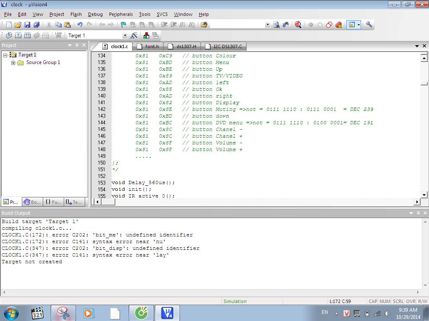Click the Incremental Find icon
The width and height of the screenshot is (429, 321).
click(285, 25)
